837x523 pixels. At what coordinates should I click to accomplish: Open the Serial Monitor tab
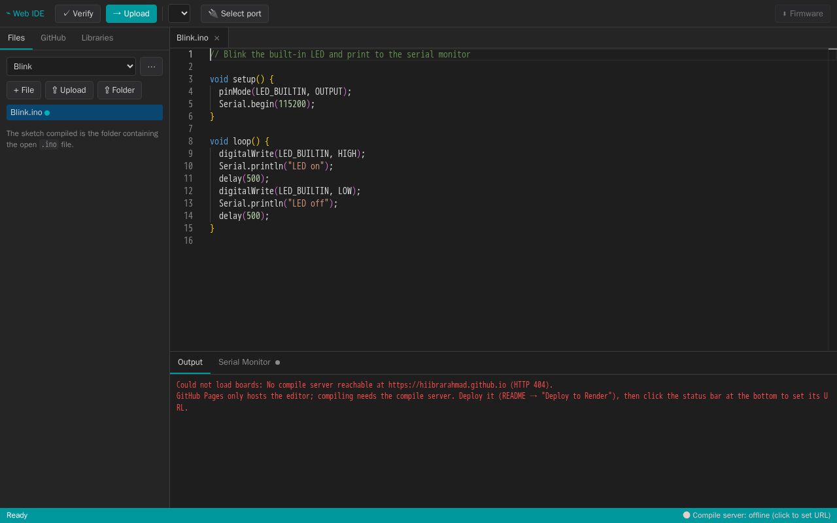249,362
